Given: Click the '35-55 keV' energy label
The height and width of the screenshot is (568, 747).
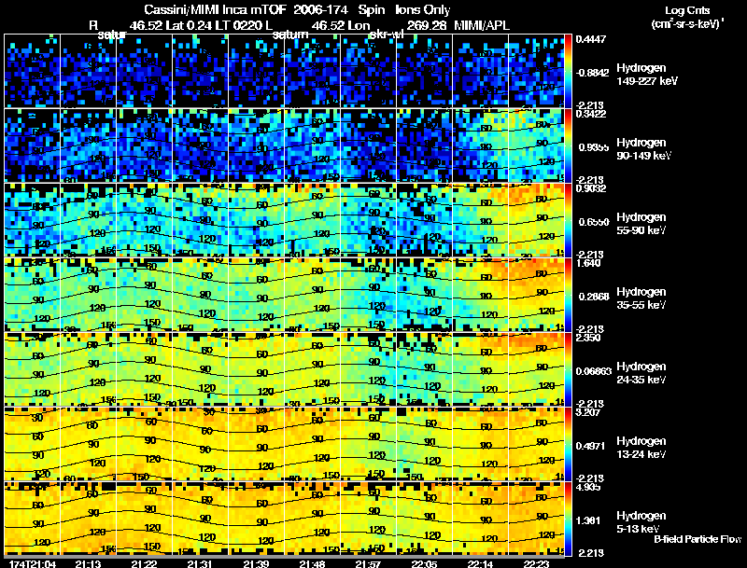Looking at the screenshot, I should point(641,305).
